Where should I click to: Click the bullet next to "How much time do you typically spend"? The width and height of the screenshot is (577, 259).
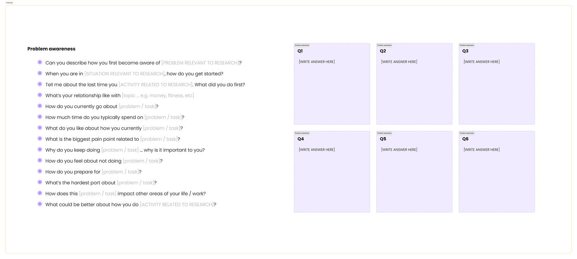[40, 117]
